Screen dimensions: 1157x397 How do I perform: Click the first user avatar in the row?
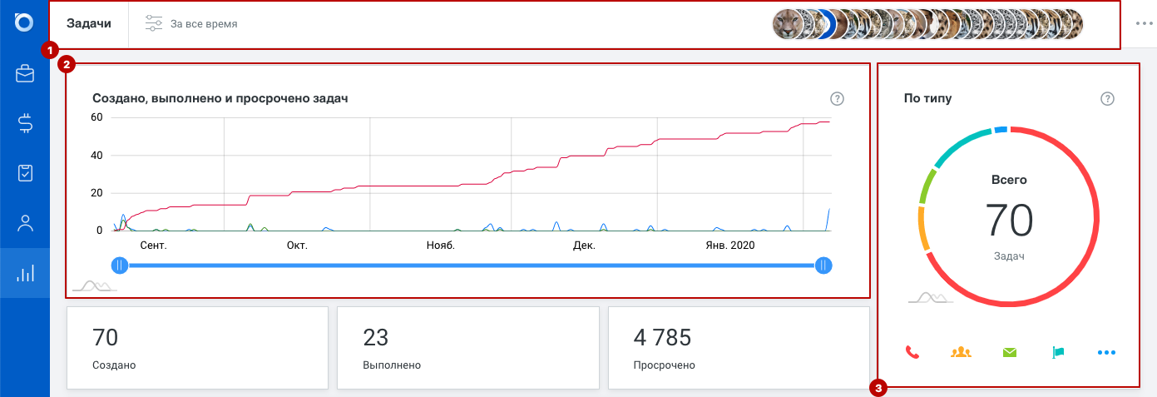[788, 24]
